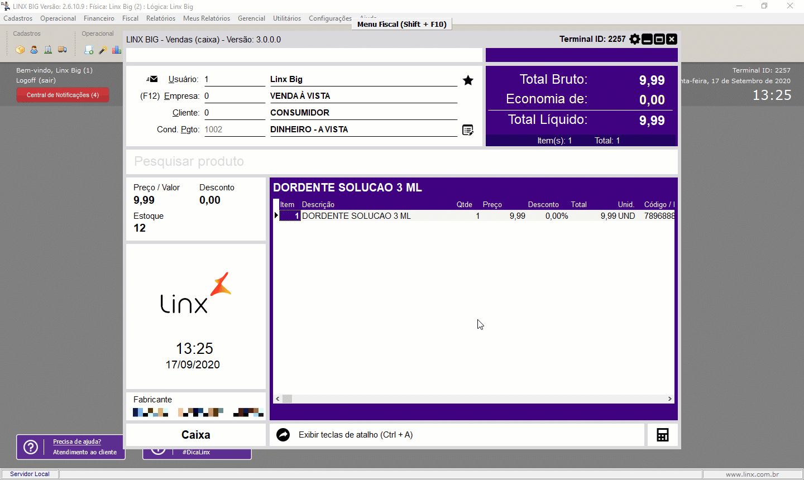This screenshot has width=804, height=480.
Task: Click the Usuário code input field
Action: pyautogui.click(x=234, y=79)
